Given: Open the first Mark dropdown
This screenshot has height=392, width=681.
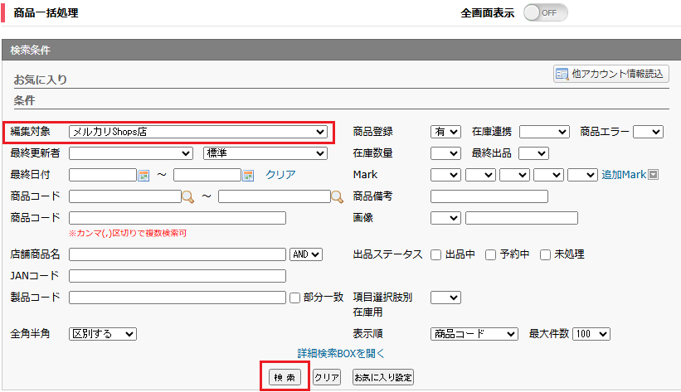Looking at the screenshot, I should point(445,175).
